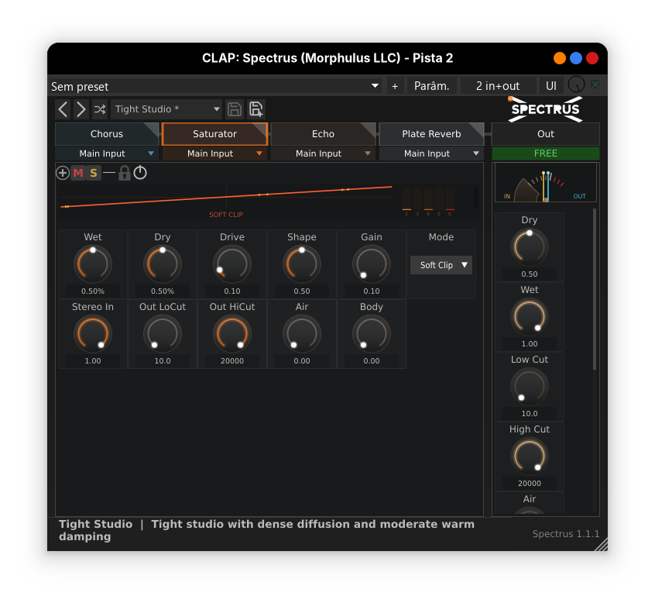This screenshot has width=655, height=603.
Task: Click the Out HiCut value field 20000
Action: [232, 361]
